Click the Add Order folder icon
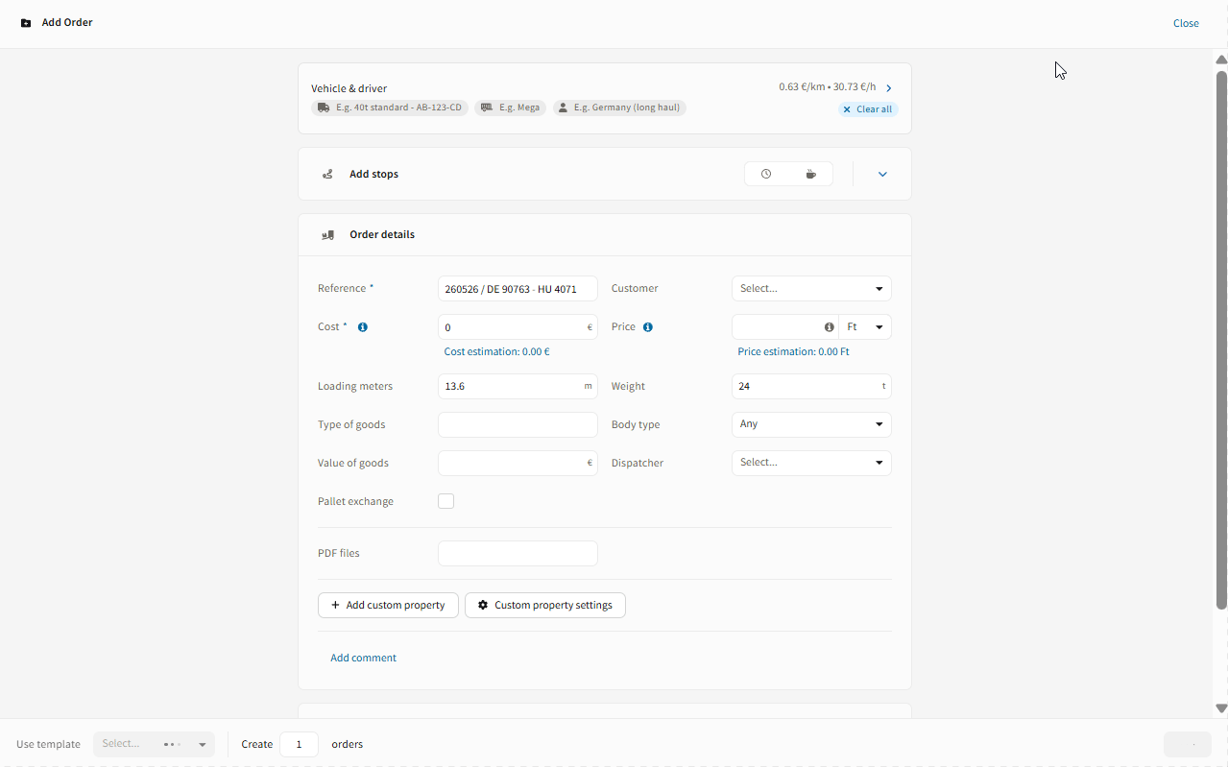This screenshot has width=1228, height=767. 26,23
